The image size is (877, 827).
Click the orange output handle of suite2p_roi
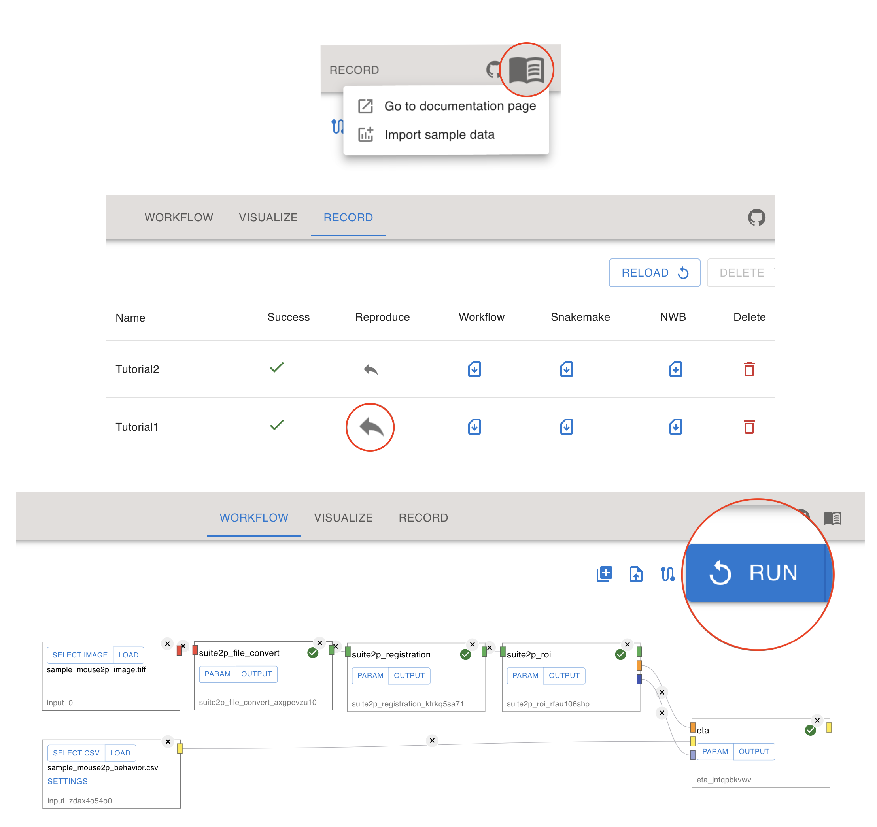[x=639, y=665]
